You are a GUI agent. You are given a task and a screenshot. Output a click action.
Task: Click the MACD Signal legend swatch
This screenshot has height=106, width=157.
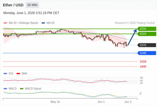(x=22, y=89)
